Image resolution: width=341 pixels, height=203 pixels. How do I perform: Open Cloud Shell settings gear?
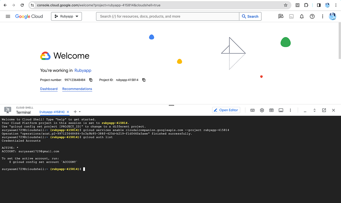click(x=262, y=110)
